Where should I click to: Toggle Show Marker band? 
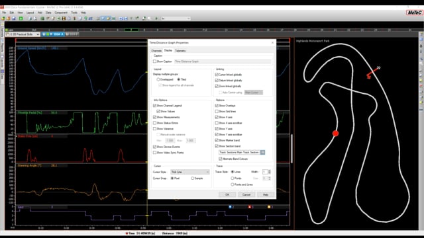217,140
